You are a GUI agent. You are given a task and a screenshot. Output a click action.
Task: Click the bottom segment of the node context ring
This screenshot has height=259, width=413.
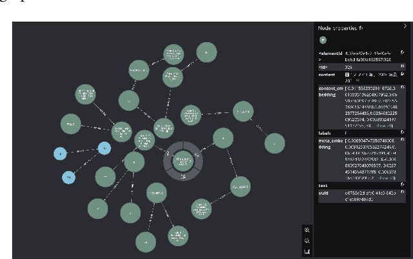[183, 175]
